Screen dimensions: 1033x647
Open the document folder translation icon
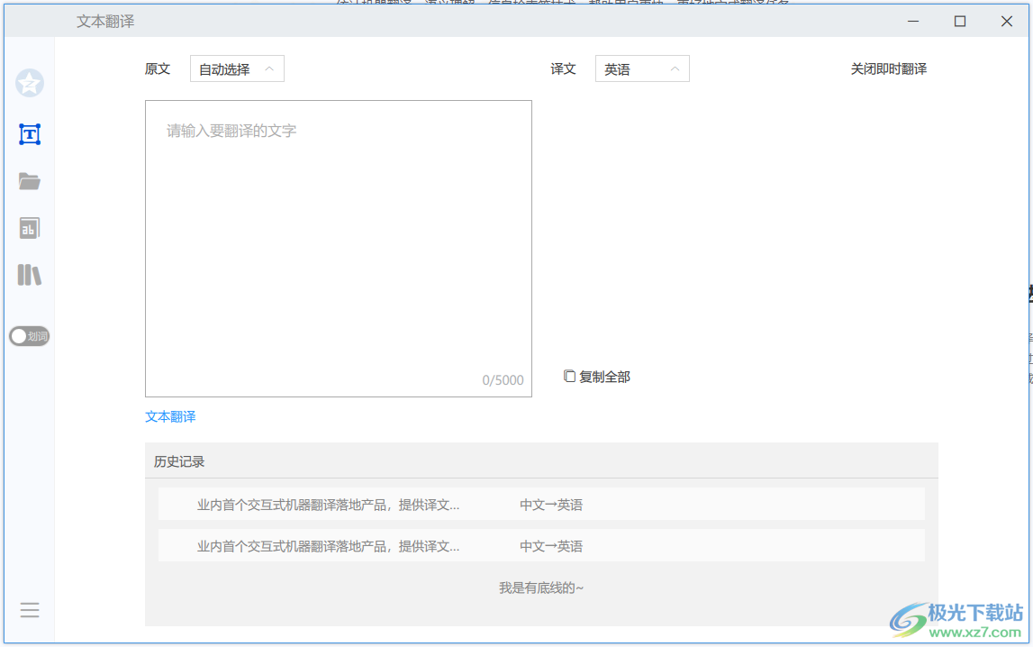30,181
